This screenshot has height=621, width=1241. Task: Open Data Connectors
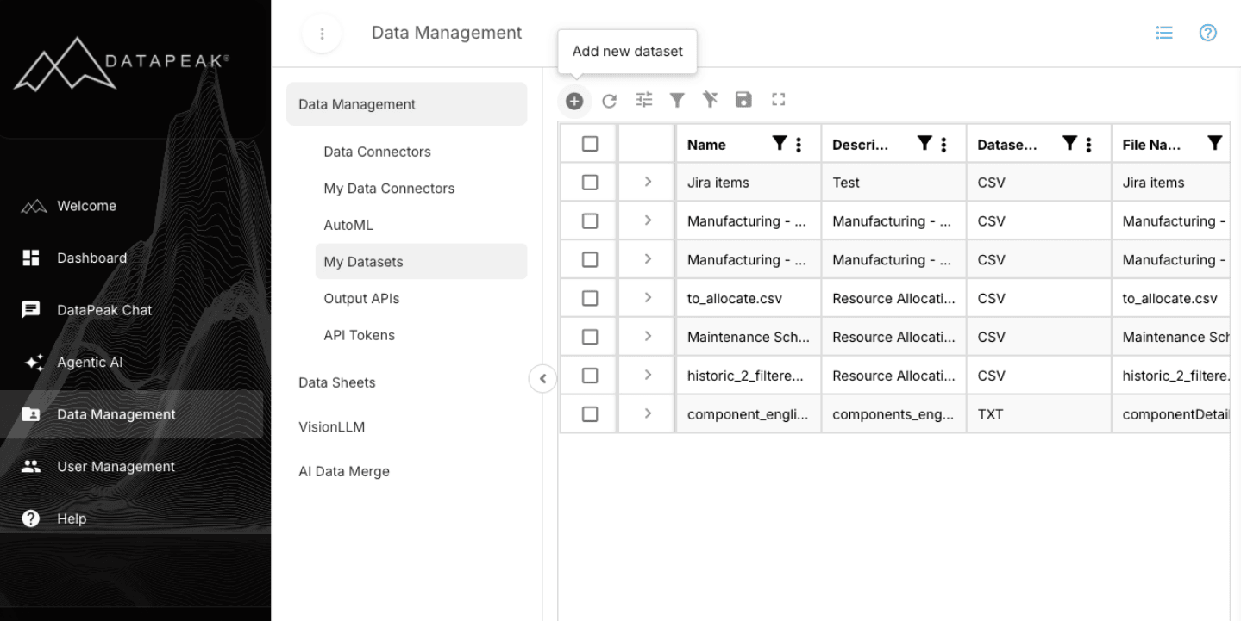coord(421,152)
